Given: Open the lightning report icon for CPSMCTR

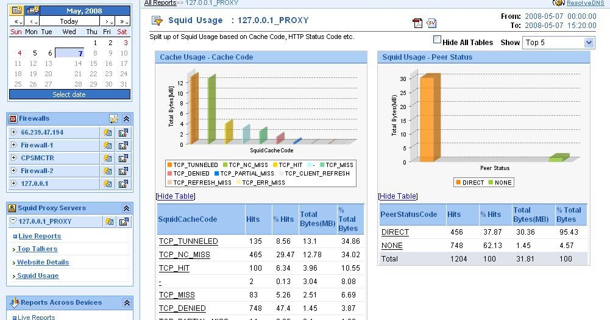Looking at the screenshot, I should pyautogui.click(x=108, y=158).
